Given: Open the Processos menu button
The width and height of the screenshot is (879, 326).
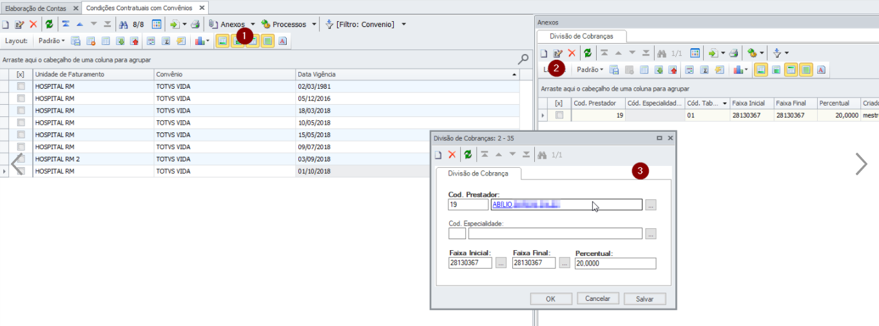Looking at the screenshot, I should [284, 24].
